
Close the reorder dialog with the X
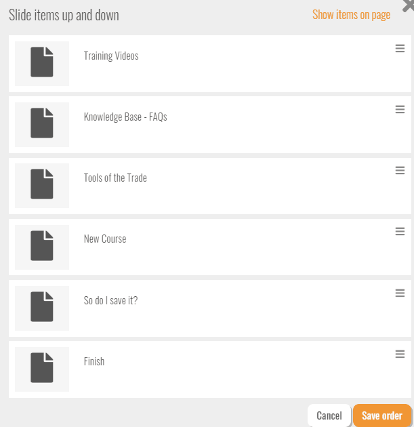[409, 5]
